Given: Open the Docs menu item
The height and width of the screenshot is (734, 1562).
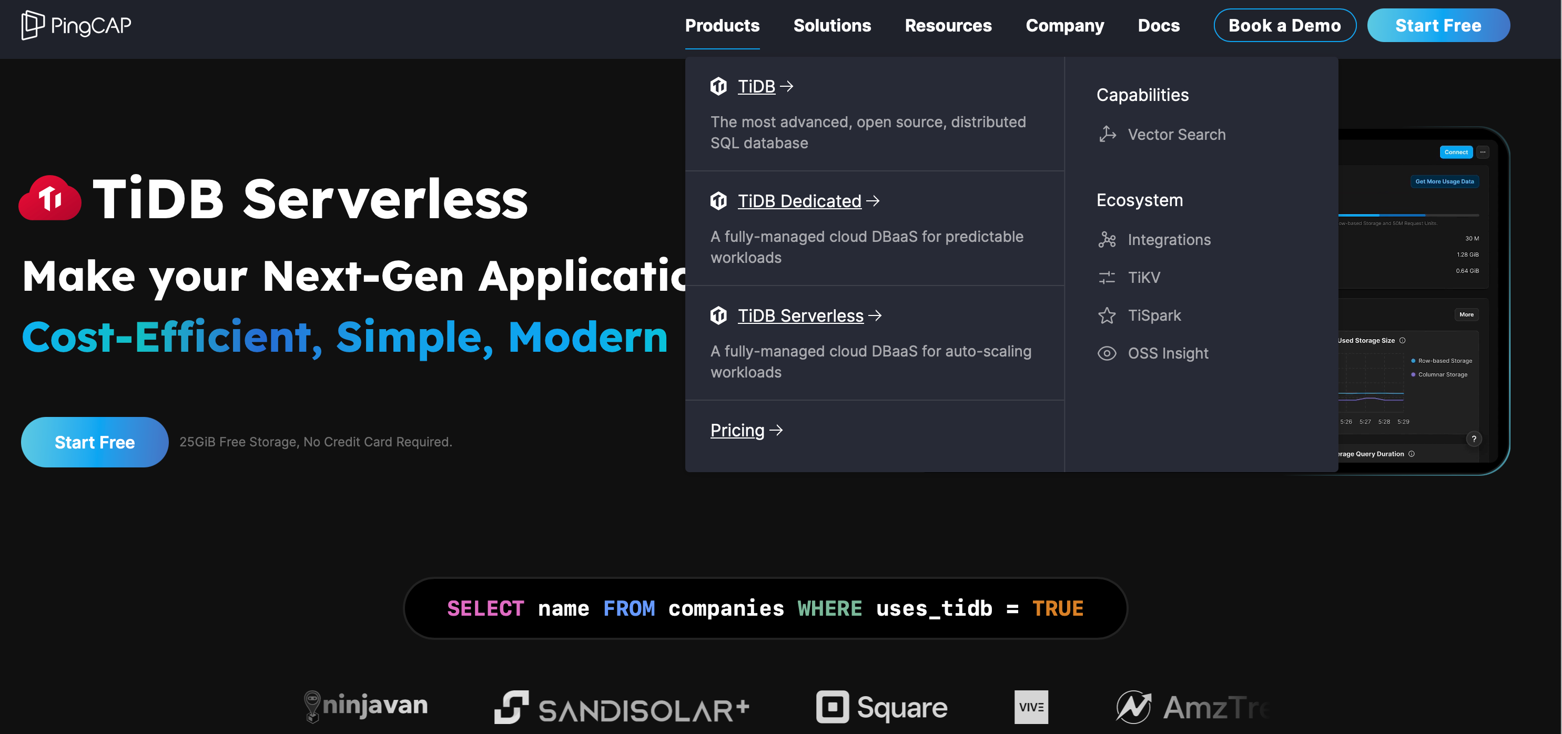Looking at the screenshot, I should [x=1159, y=25].
